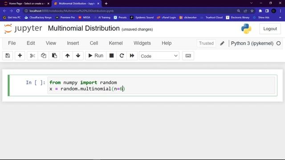Open the View menu
The height and width of the screenshot is (160, 285).
click(51, 43)
